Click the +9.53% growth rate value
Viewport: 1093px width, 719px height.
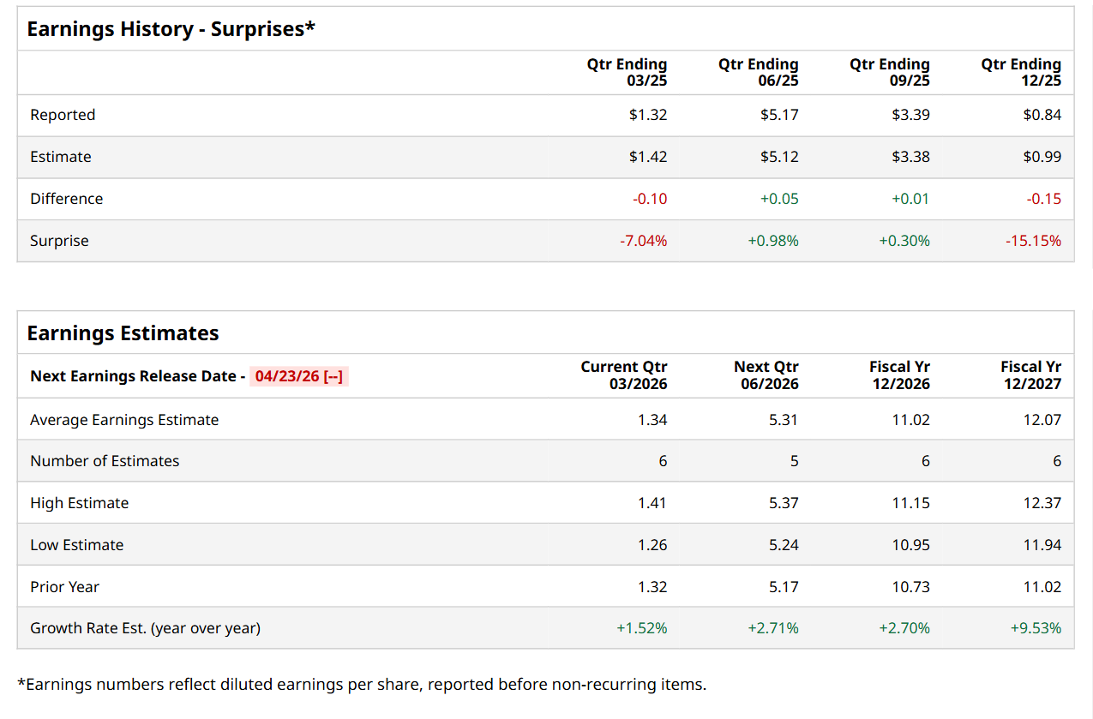click(x=1036, y=628)
